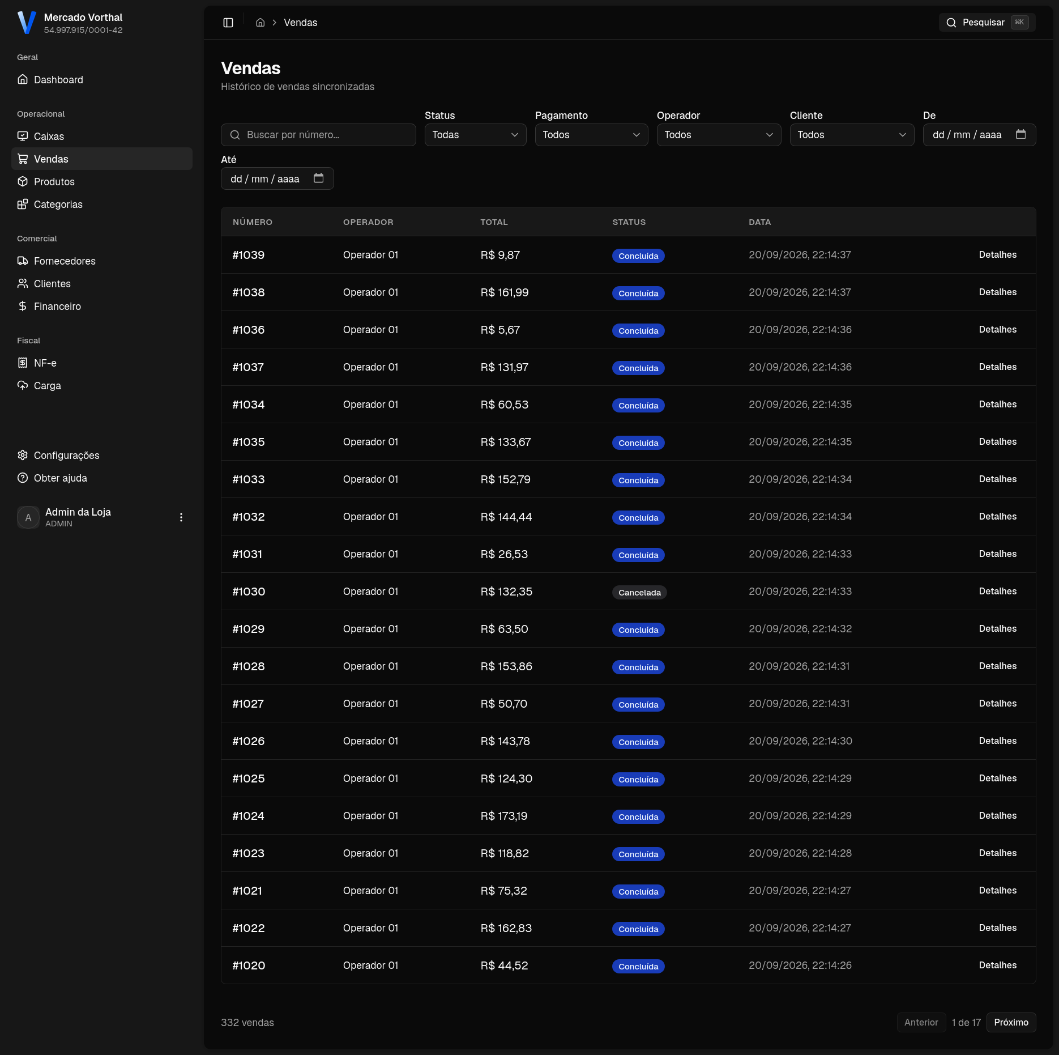The width and height of the screenshot is (1059, 1055).
Task: Click the NÚMERO column header
Action: click(x=253, y=222)
